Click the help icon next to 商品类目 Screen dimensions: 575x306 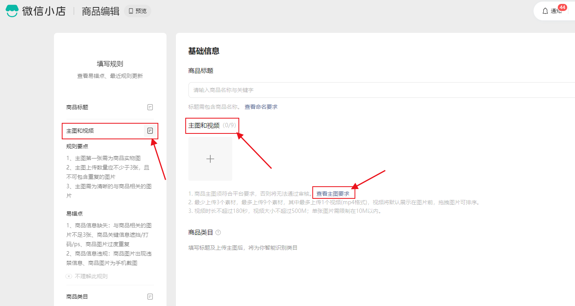tap(218, 232)
